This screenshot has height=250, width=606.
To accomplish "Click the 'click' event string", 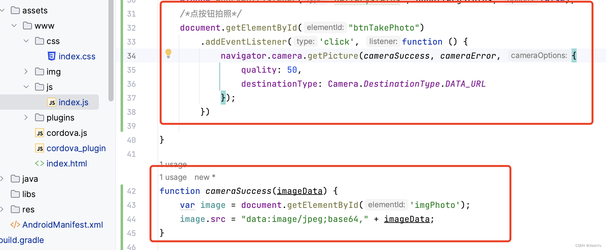I will 337,42.
